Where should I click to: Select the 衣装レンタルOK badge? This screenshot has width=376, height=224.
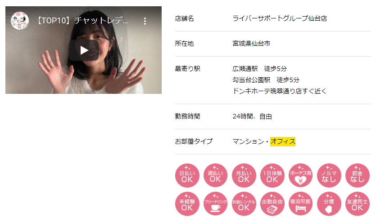pos(244,204)
